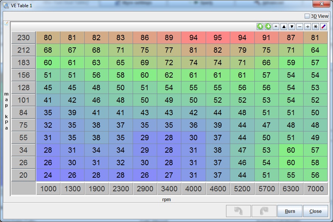Click the green down-arrow fetch-table icon
Viewport: 333px width, 222px height.
click(268, 27)
